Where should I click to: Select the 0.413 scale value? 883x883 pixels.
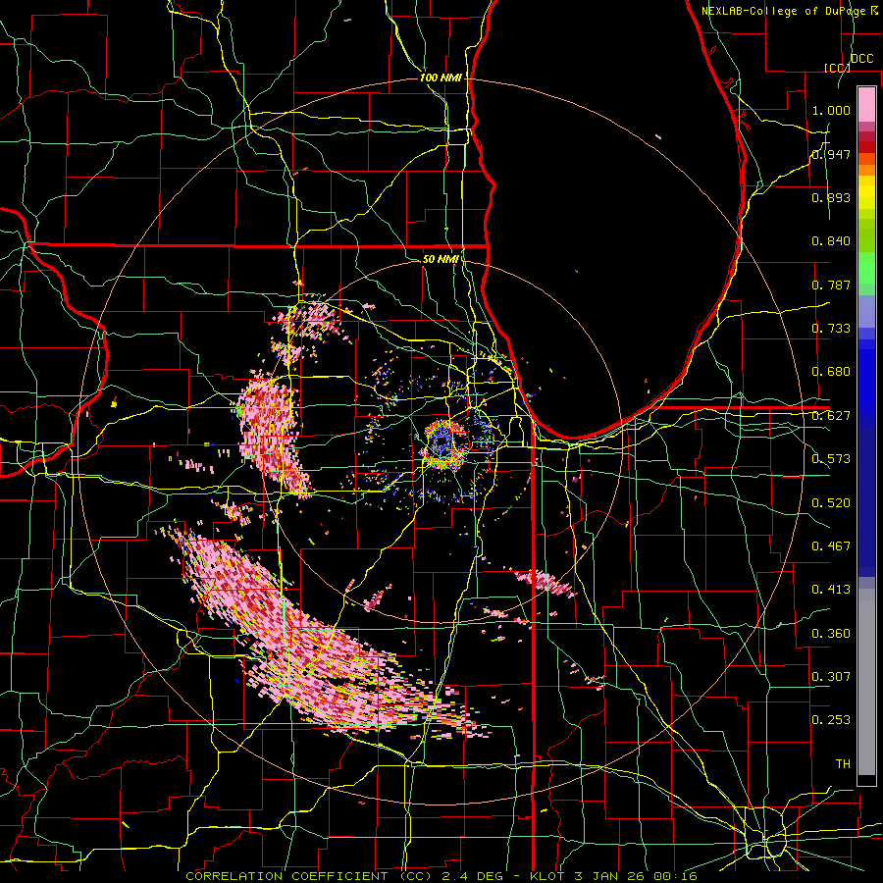[831, 590]
